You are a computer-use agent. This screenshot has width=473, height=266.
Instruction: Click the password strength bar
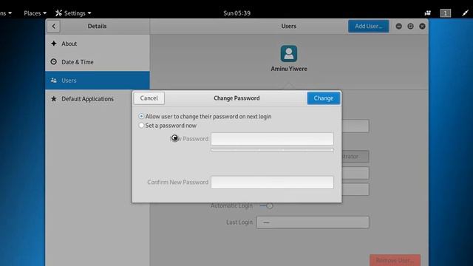click(272, 149)
